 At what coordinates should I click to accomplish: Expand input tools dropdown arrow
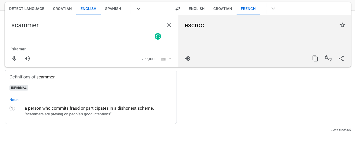click(170, 58)
